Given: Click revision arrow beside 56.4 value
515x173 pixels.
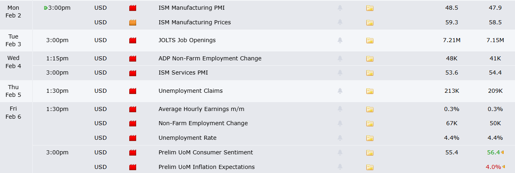Looking at the screenshot, I should 502,152.
